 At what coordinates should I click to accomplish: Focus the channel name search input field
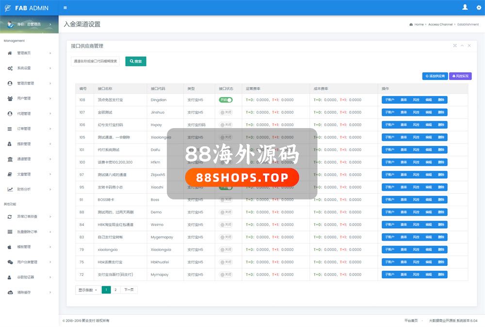click(x=95, y=62)
